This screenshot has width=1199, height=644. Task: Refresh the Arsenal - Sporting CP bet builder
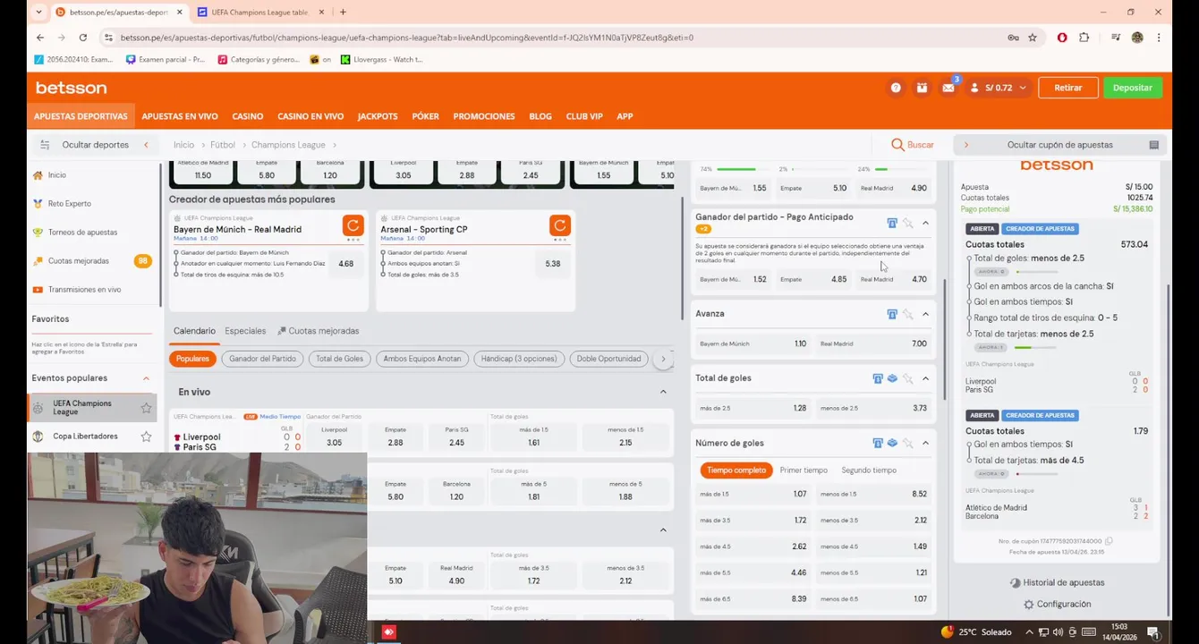(559, 225)
